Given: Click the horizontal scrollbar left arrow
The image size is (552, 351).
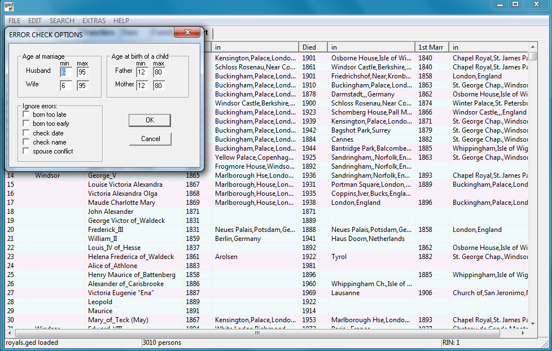Looking at the screenshot, I should 10,333.
